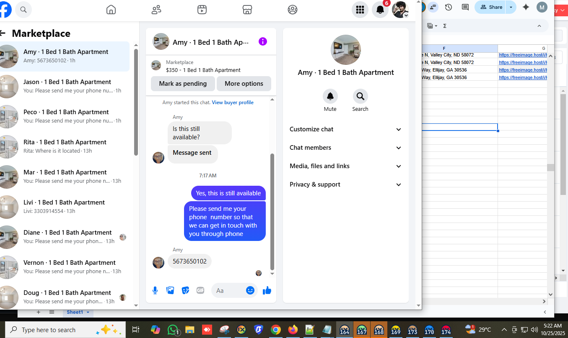
Task: Choose a sticker with the sticker icon
Action: 185,290
